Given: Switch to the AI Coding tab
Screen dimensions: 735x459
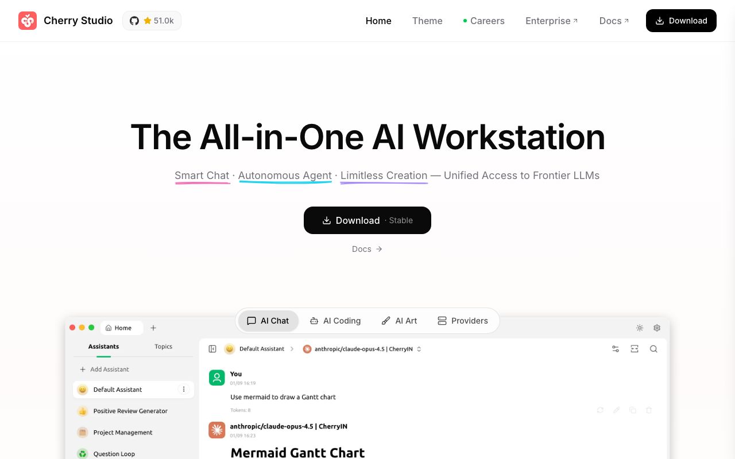Looking at the screenshot, I should click(335, 321).
